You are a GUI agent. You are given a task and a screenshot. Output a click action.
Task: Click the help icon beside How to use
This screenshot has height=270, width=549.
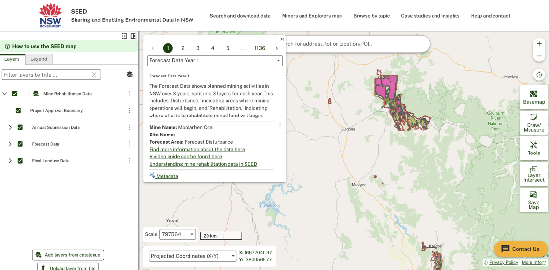click(x=7, y=46)
